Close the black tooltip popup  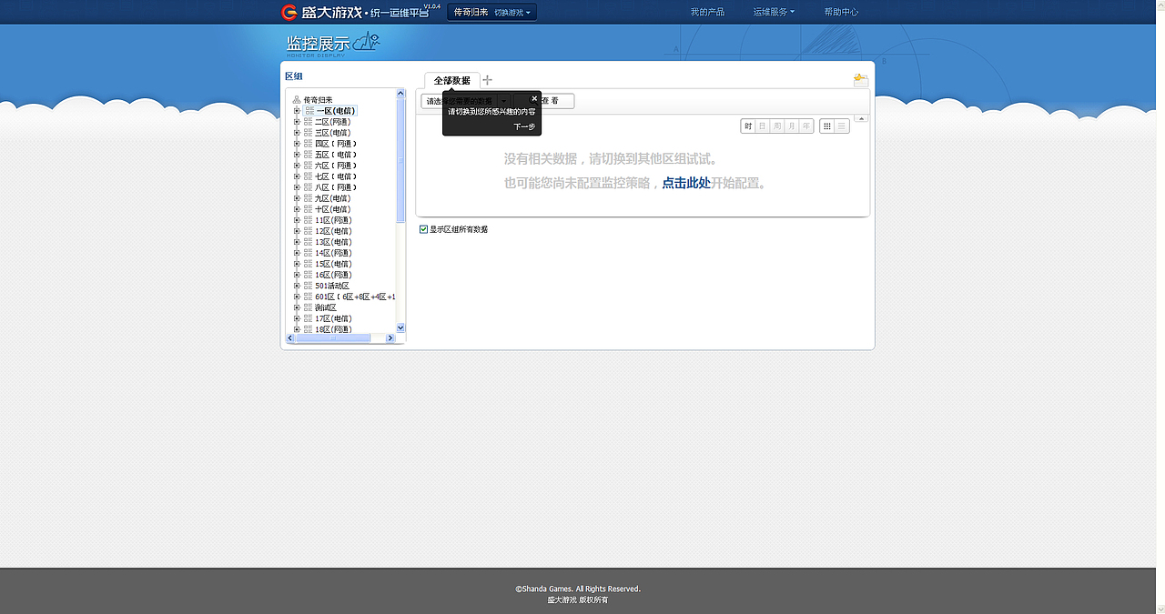534,98
